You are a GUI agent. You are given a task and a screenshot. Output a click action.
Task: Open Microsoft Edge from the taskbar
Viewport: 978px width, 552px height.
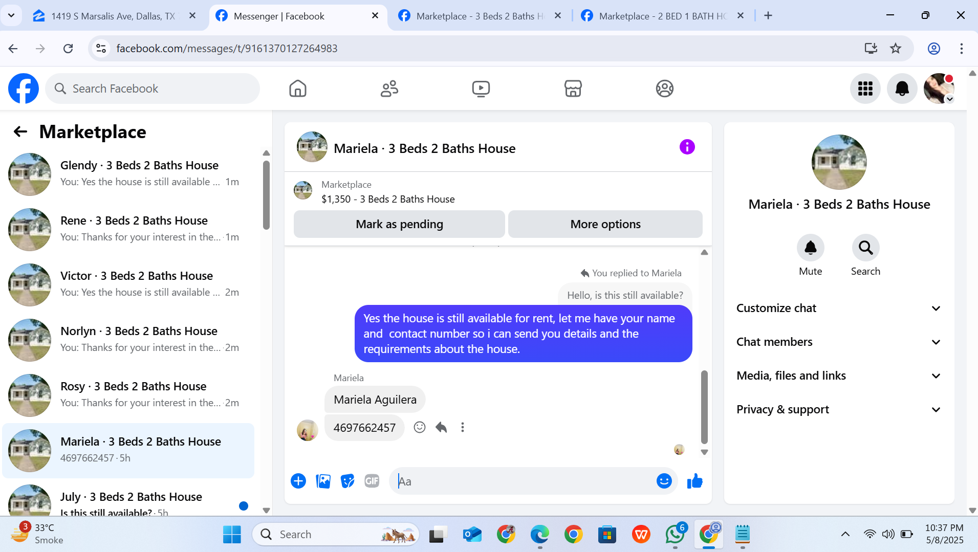click(x=539, y=535)
